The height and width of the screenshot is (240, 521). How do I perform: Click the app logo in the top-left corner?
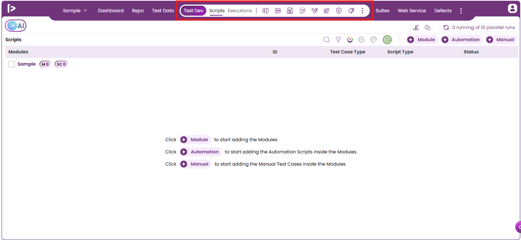pyautogui.click(x=11, y=8)
